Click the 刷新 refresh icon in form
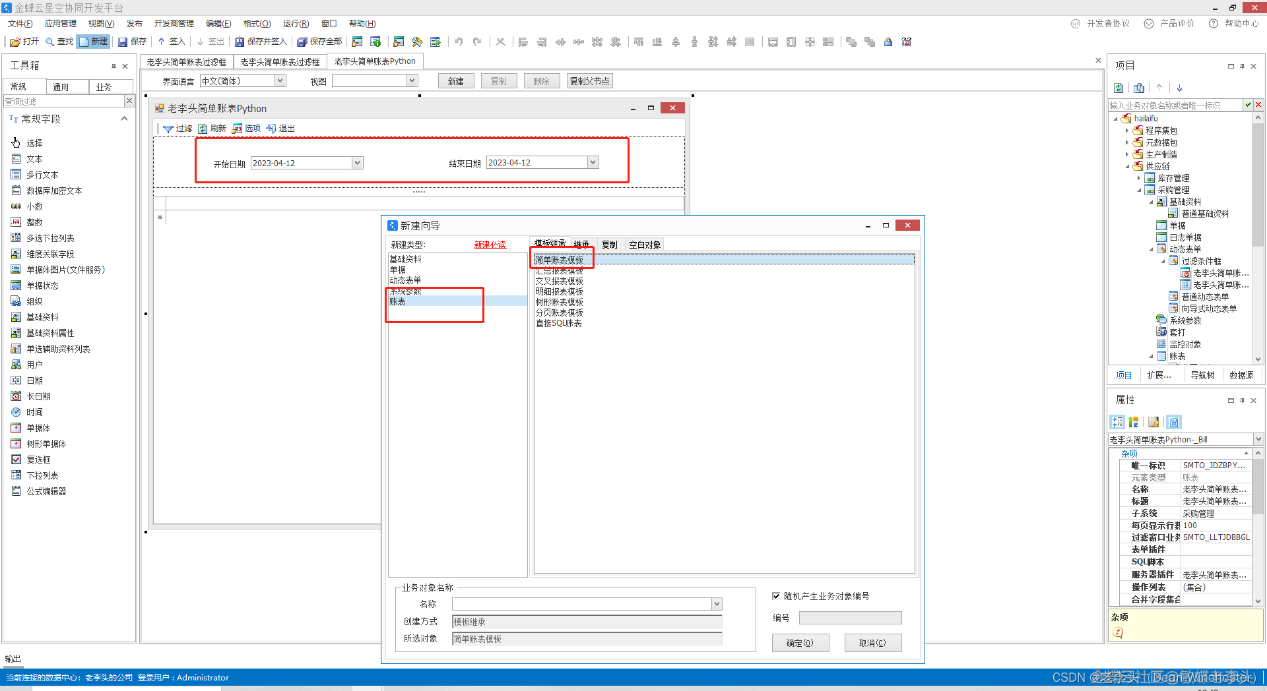 [x=203, y=129]
